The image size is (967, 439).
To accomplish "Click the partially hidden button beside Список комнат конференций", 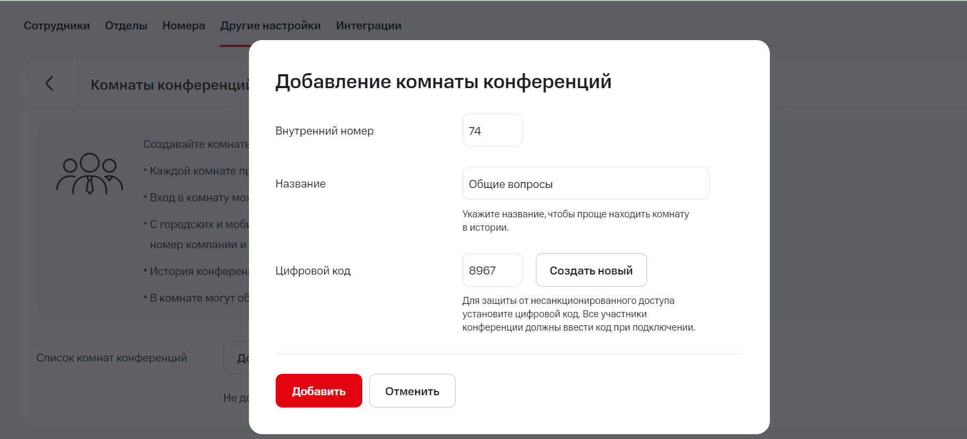I will click(237, 357).
